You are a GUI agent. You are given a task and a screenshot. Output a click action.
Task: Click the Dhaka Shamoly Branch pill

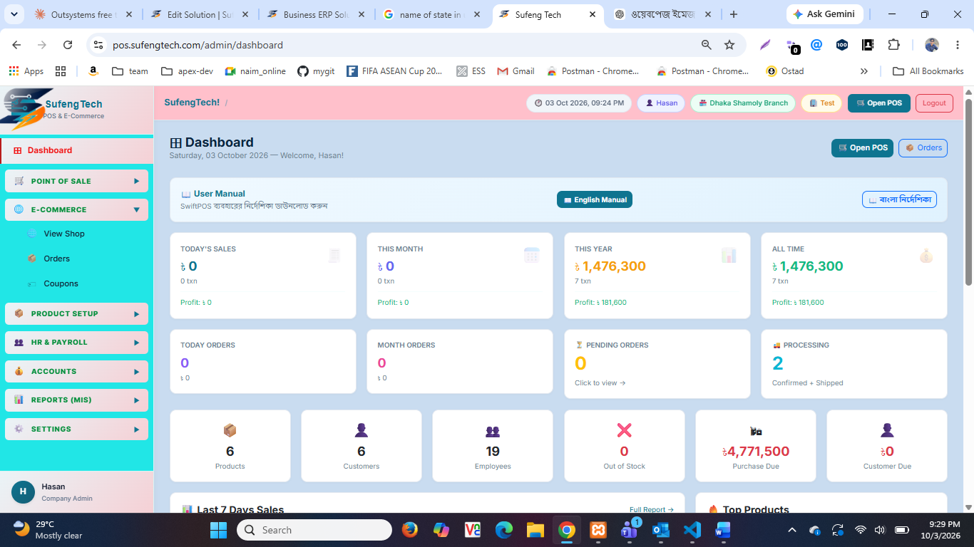[x=743, y=103]
